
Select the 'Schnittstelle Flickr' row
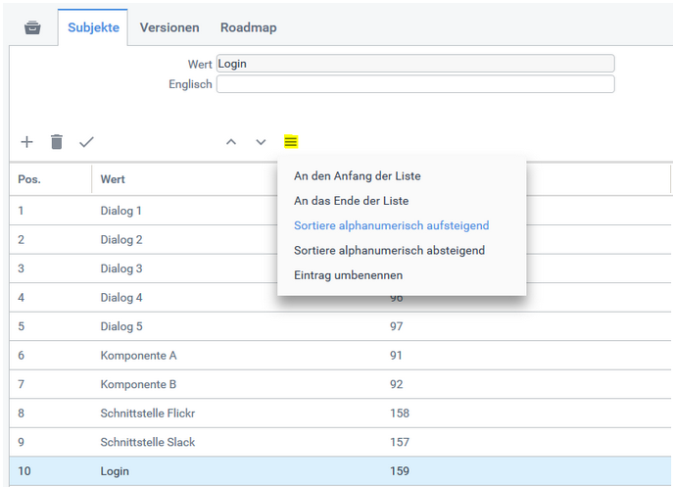[147, 414]
